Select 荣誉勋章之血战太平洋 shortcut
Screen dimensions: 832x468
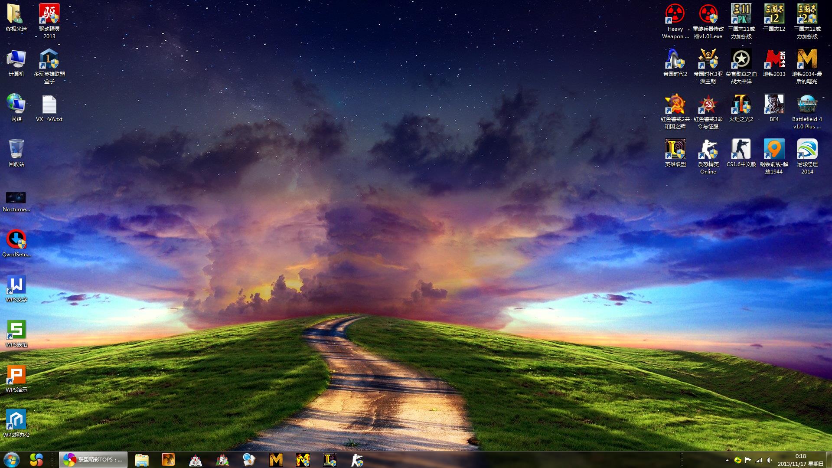tap(741, 66)
